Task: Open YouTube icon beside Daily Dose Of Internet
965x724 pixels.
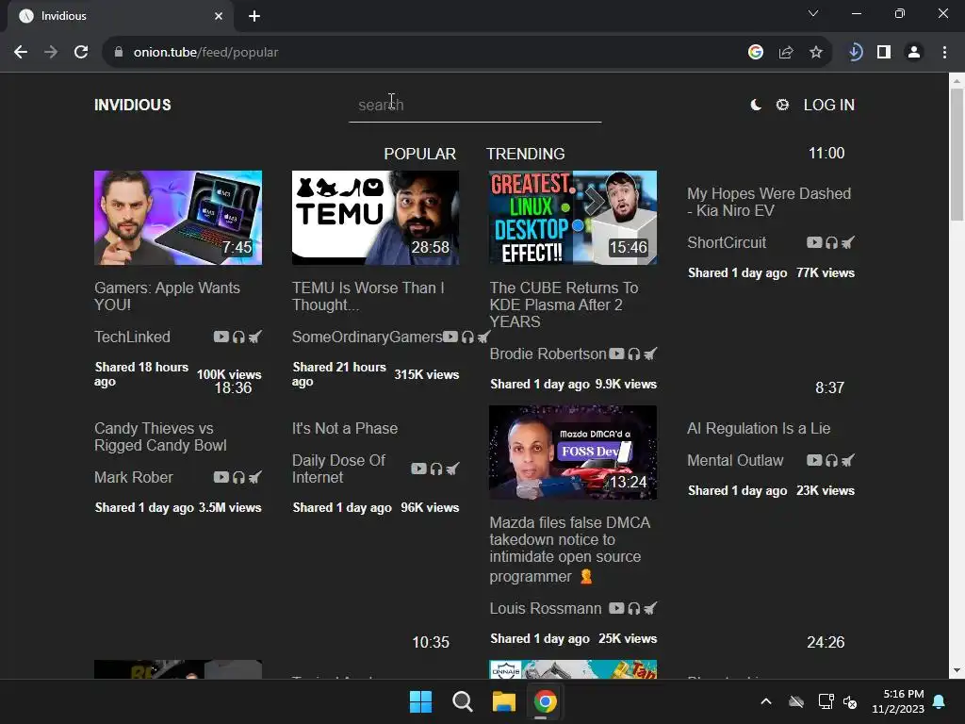Action: (418, 469)
